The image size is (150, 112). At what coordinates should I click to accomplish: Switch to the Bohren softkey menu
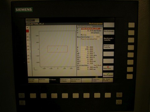click(44, 80)
